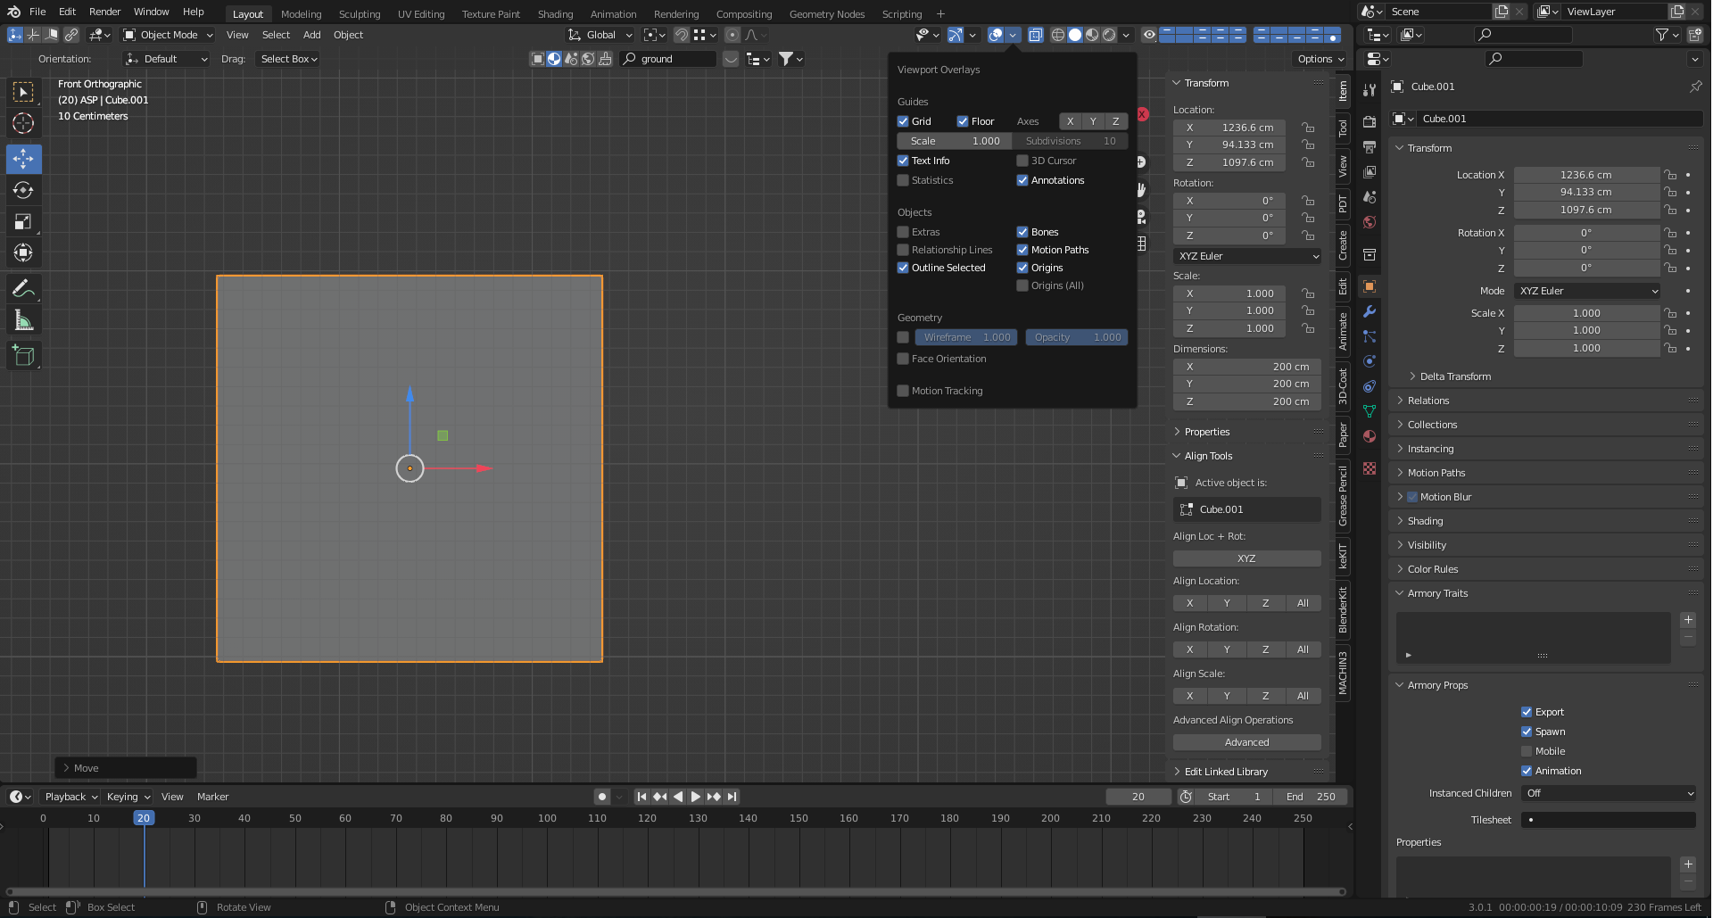Disable the Floor checkbox in overlays
This screenshot has width=1713, height=918.
963,121
